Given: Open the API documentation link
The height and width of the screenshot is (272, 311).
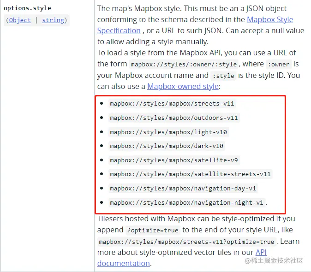Looking at the screenshot, I should [261, 252].
